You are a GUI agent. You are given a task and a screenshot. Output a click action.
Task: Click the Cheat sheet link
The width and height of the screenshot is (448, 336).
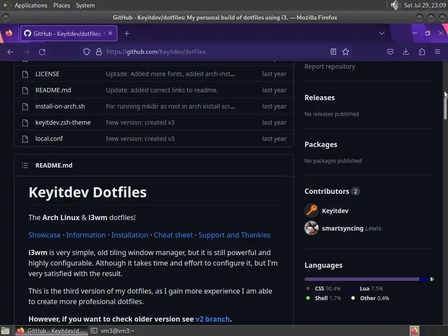173,235
